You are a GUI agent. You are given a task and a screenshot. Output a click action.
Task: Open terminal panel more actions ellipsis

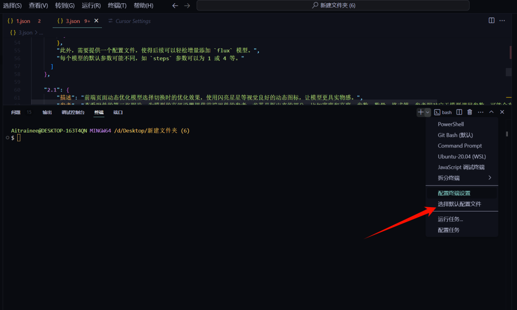[x=480, y=112]
